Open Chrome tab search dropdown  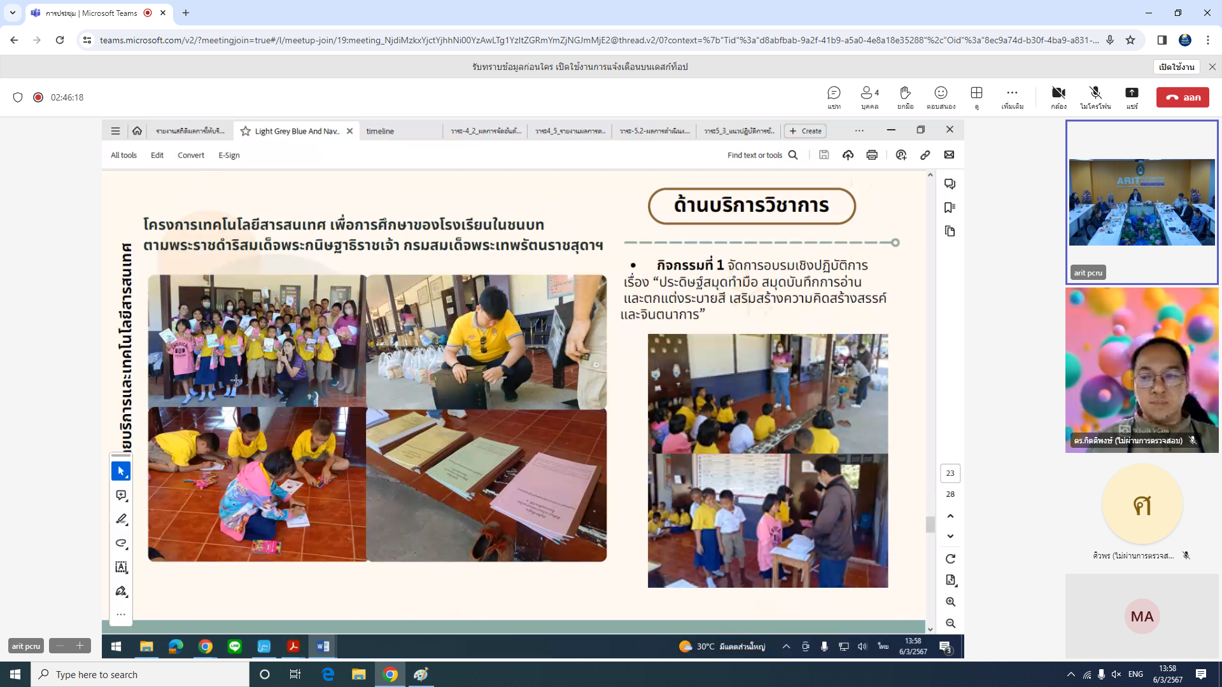point(12,13)
